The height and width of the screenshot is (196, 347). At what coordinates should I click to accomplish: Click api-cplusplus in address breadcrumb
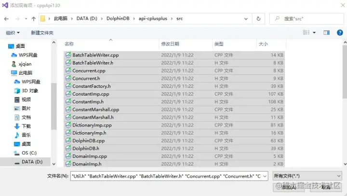click(x=153, y=19)
